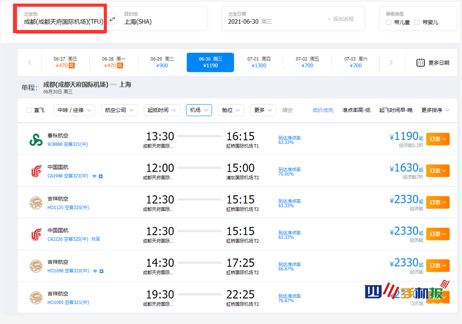Click 到达准点率 66.67% on HO1098
The width and height of the screenshot is (462, 324).
289,266
